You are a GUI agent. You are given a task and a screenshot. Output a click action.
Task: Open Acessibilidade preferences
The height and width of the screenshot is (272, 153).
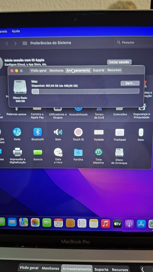[x=78, y=115]
